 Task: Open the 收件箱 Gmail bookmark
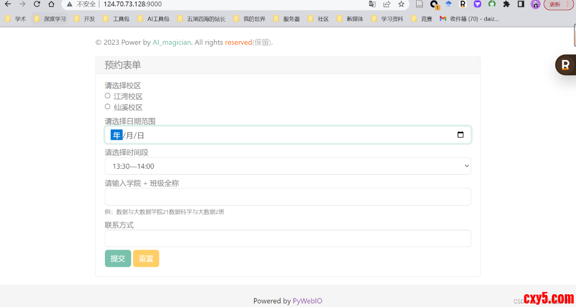pos(469,19)
